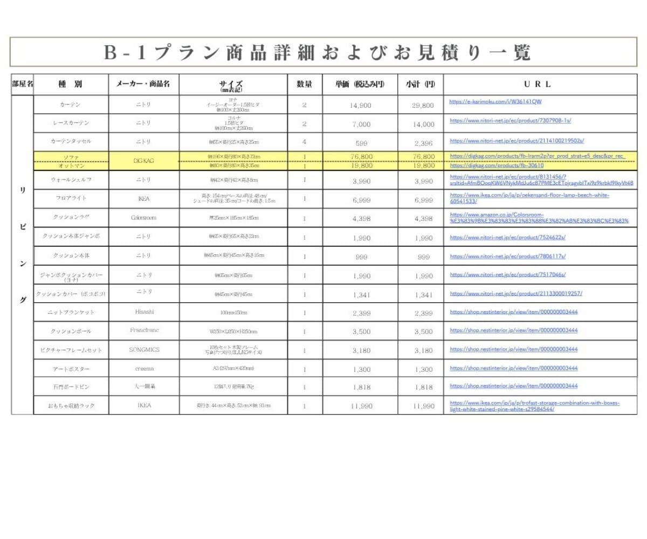
Task: Select the 数量 column header
Action: click(305, 84)
